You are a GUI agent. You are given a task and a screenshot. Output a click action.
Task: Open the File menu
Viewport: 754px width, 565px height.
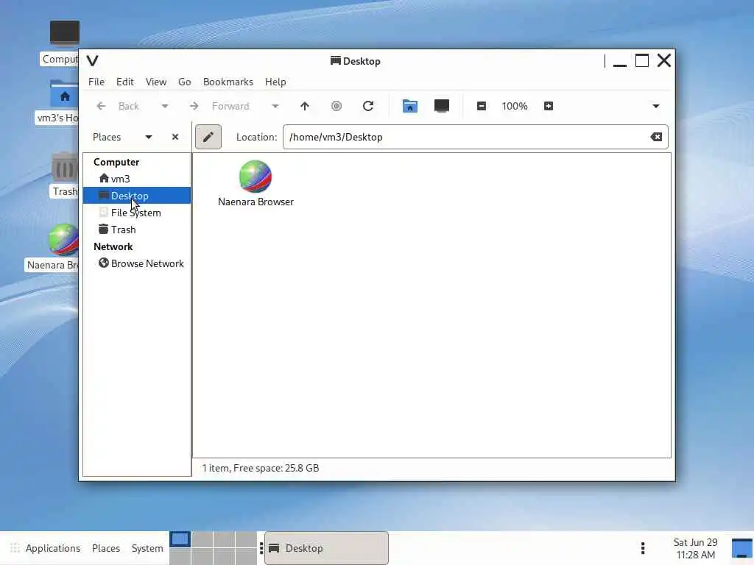pyautogui.click(x=96, y=82)
